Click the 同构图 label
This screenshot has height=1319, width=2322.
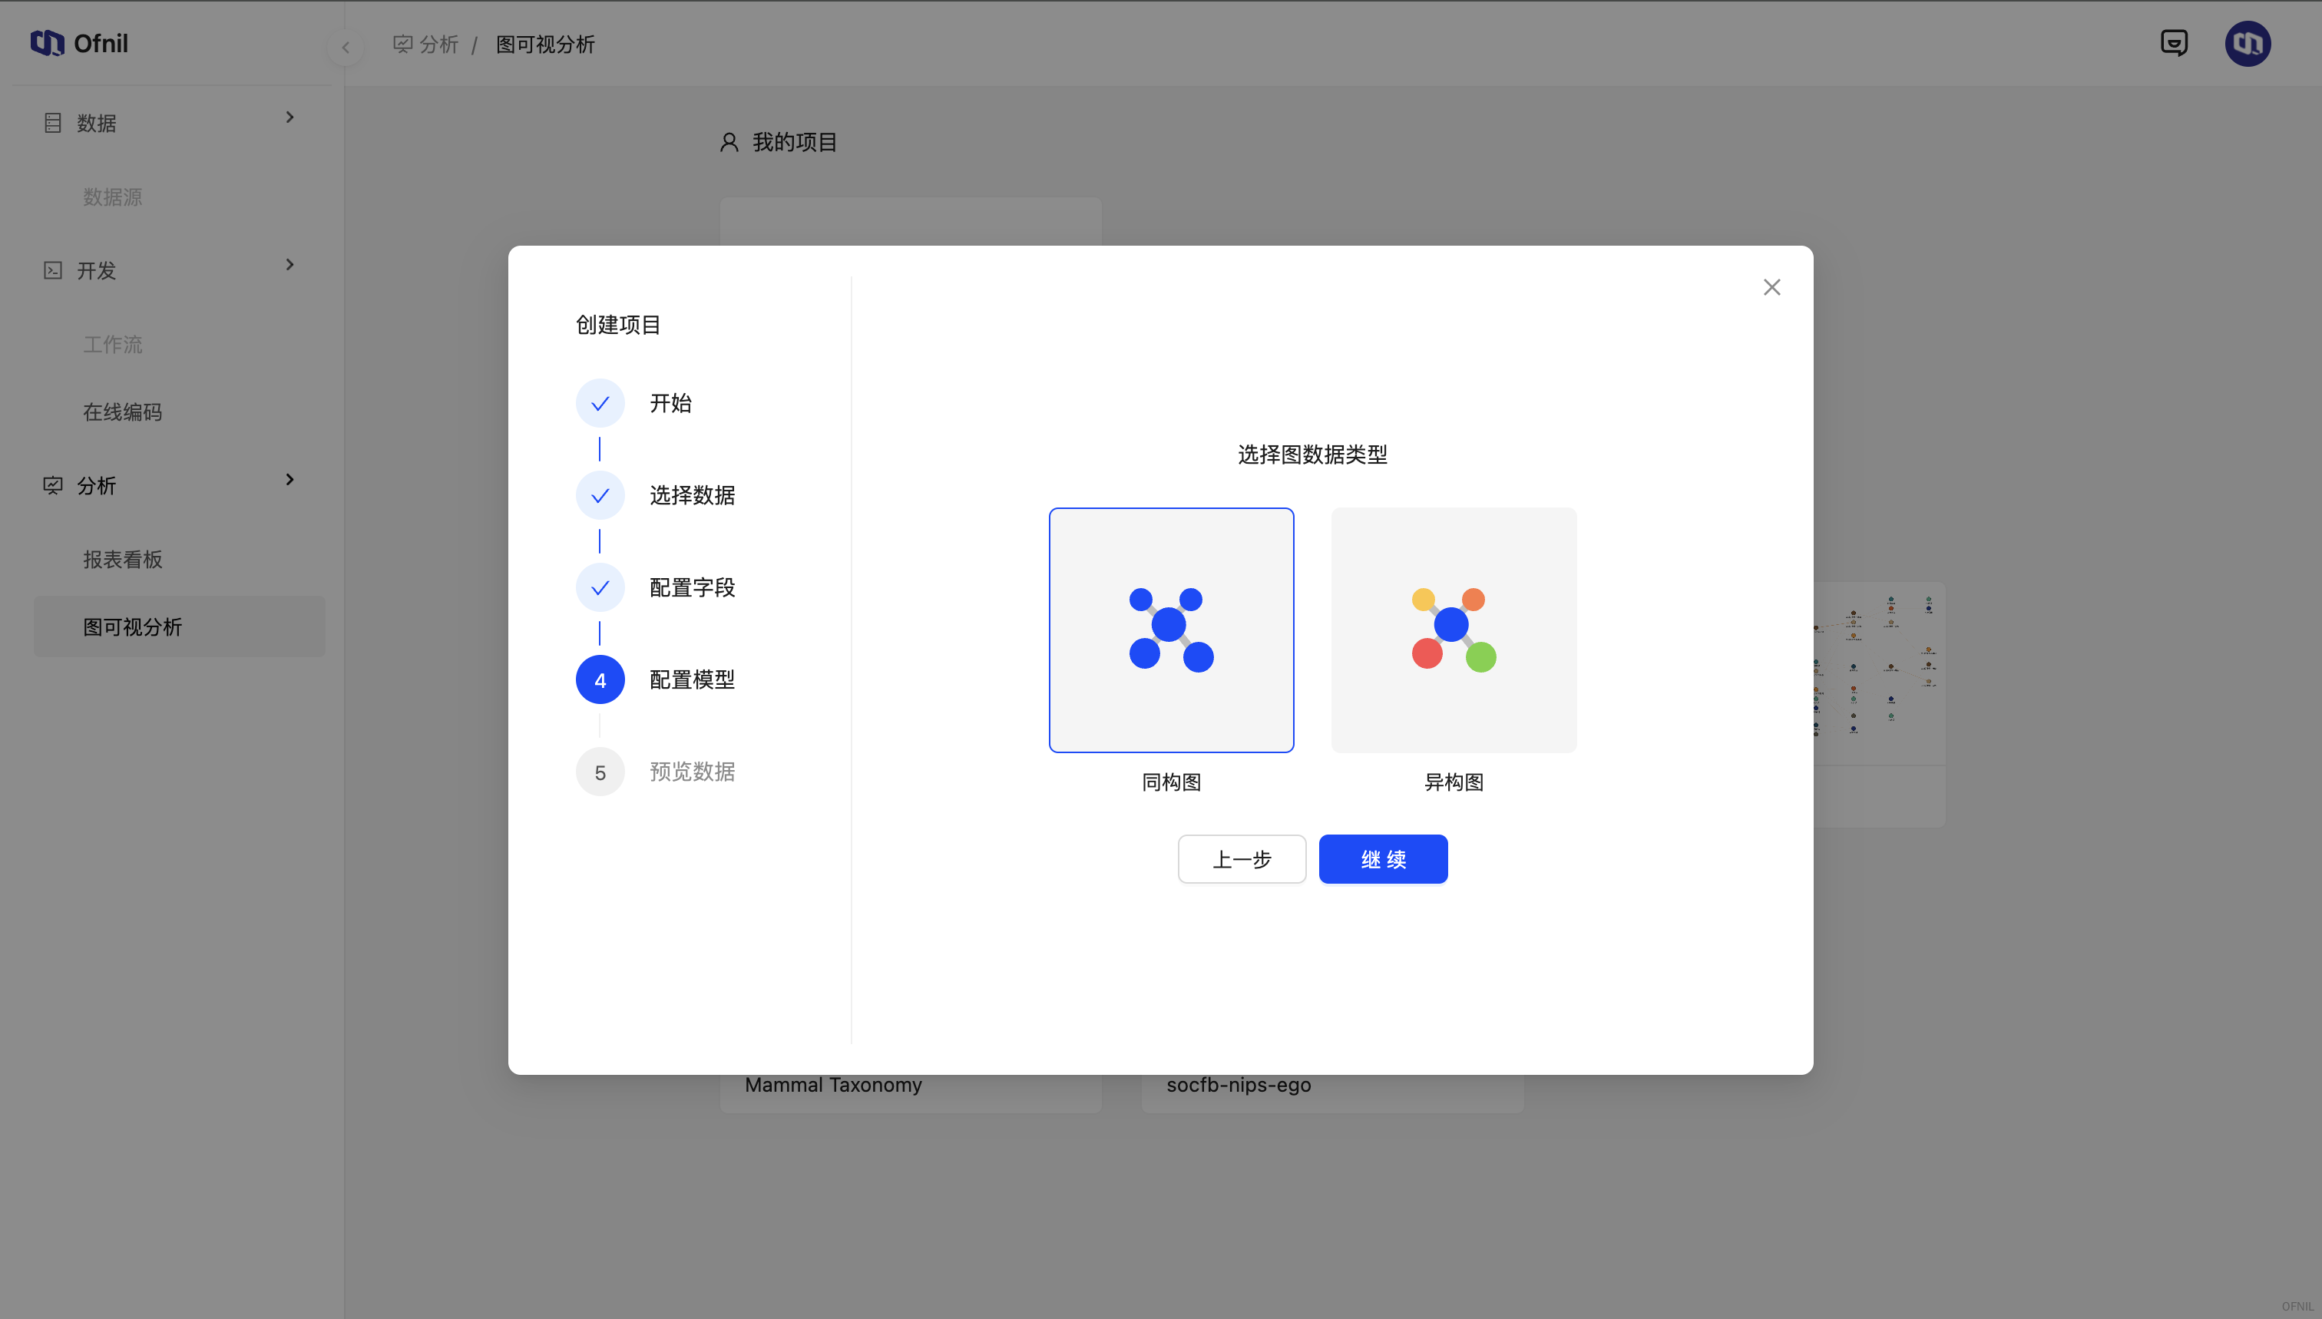[1170, 782]
